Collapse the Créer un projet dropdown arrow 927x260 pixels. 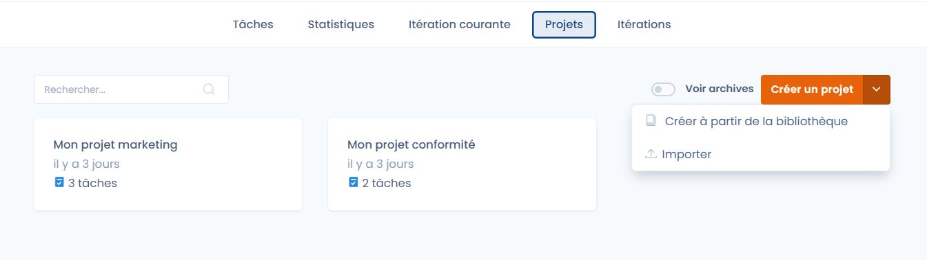coord(877,89)
